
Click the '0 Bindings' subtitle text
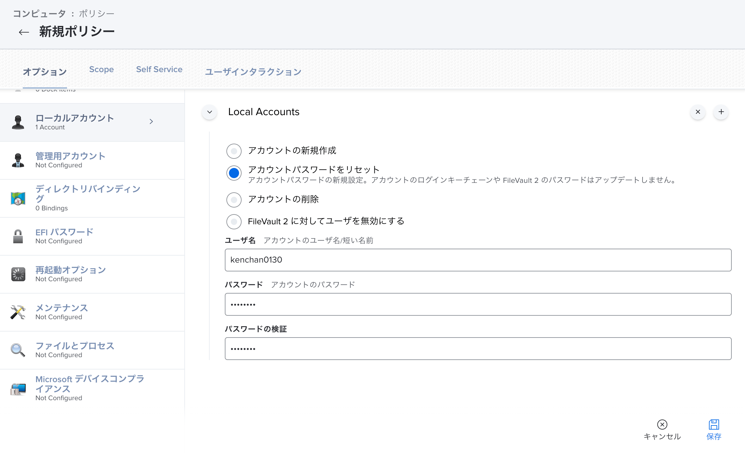[52, 208]
